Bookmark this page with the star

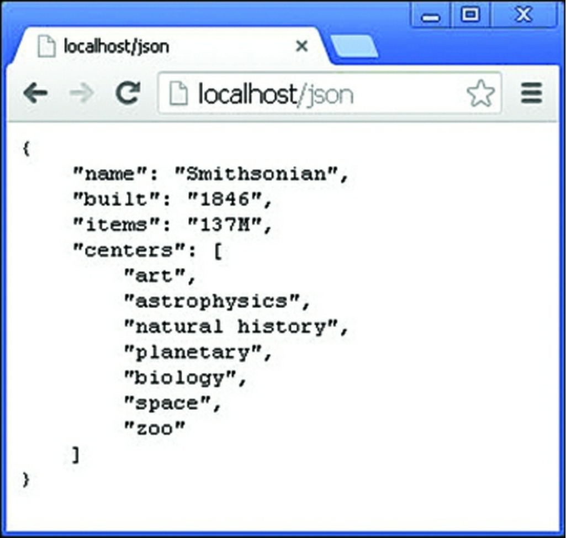tap(480, 93)
